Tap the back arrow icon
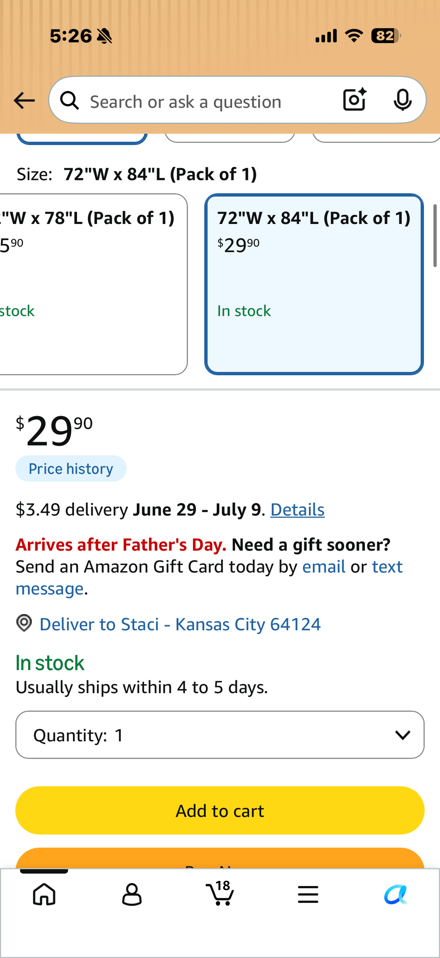The image size is (440, 958). click(24, 100)
